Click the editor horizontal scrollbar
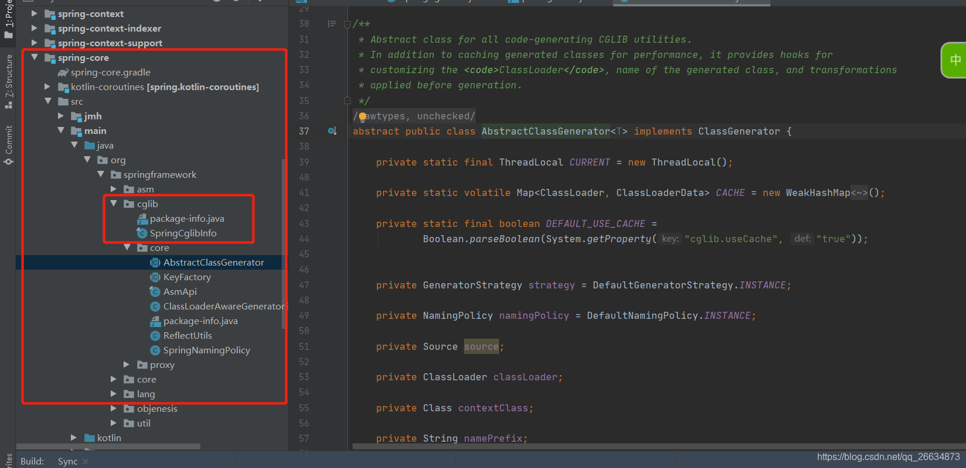Image resolution: width=966 pixels, height=468 pixels. [659, 446]
